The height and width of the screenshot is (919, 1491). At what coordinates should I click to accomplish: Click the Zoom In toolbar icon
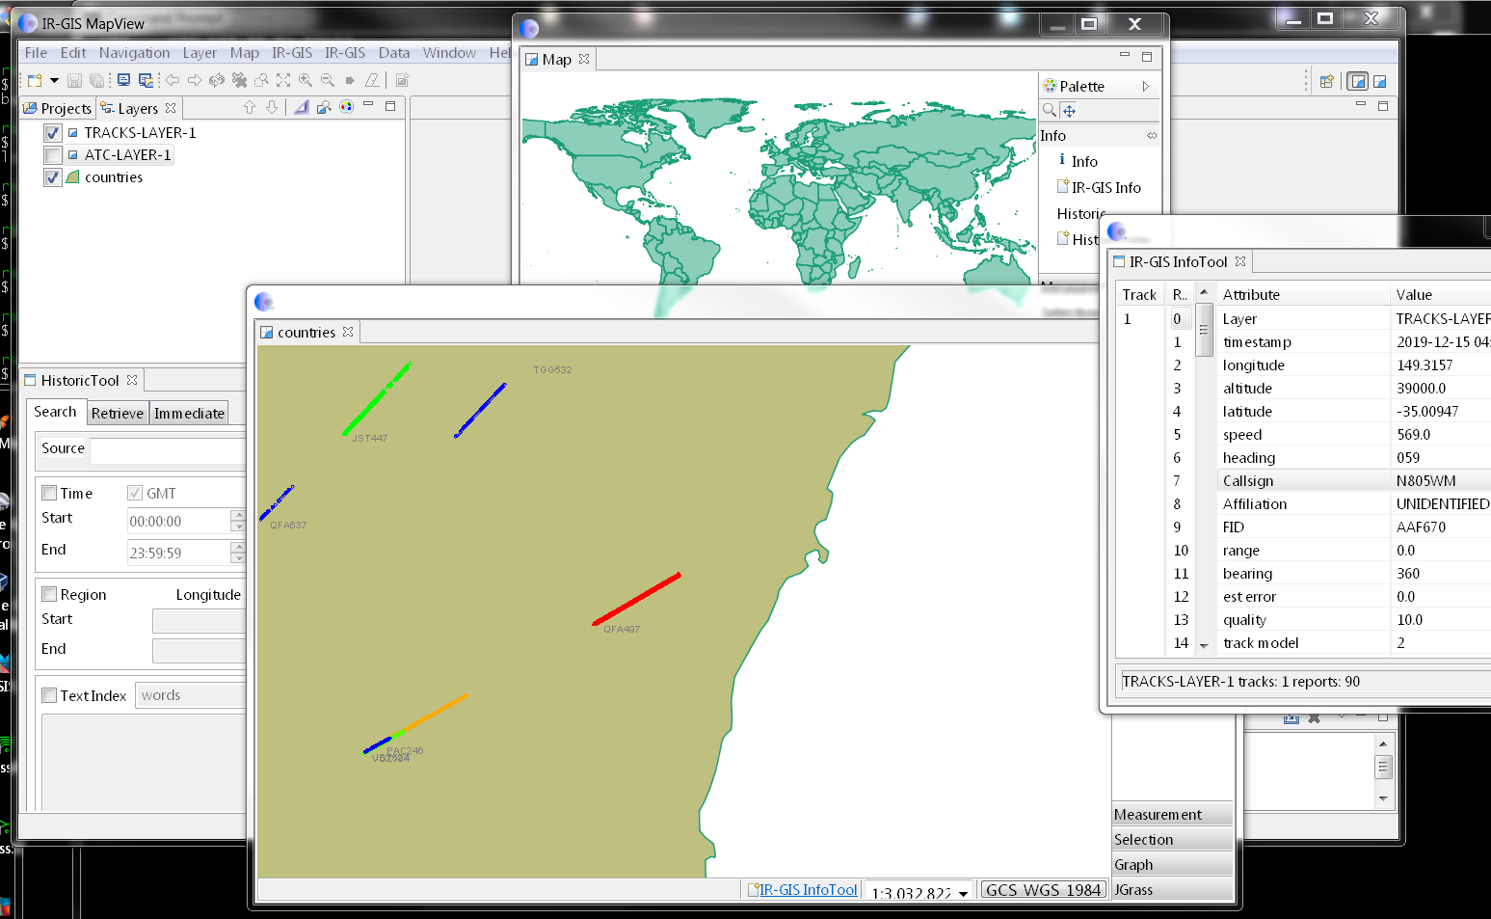(x=306, y=81)
